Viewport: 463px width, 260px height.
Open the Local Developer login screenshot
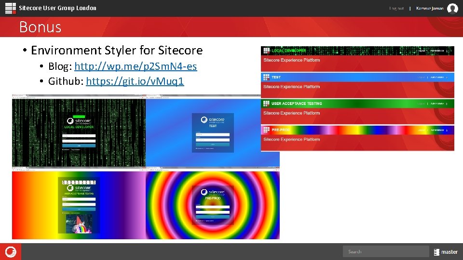coord(79,133)
